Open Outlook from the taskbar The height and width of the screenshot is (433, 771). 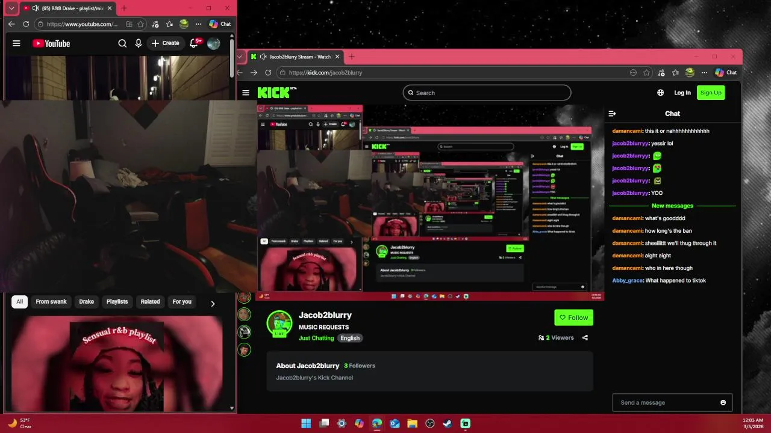pyautogui.click(x=395, y=423)
